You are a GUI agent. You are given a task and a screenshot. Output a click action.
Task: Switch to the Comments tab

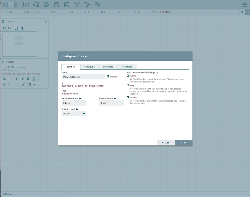tap(127, 67)
